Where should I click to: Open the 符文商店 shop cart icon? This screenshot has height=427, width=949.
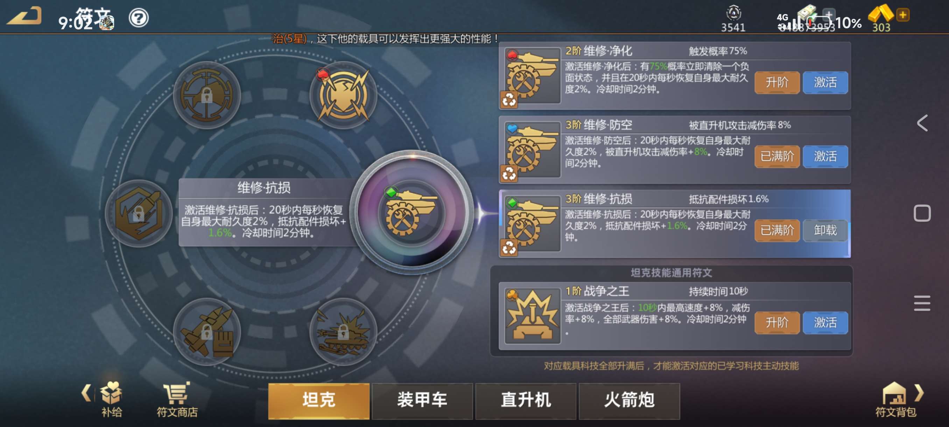(177, 400)
